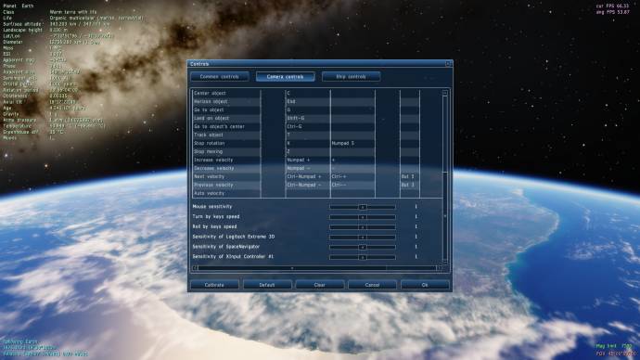Switch to the Common controls tab

coord(220,77)
